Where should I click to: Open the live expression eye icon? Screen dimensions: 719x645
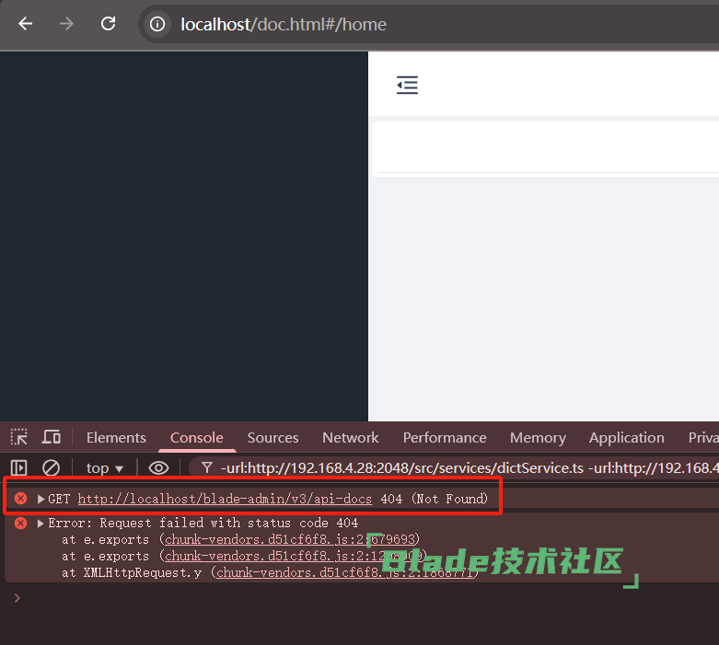[158, 467]
